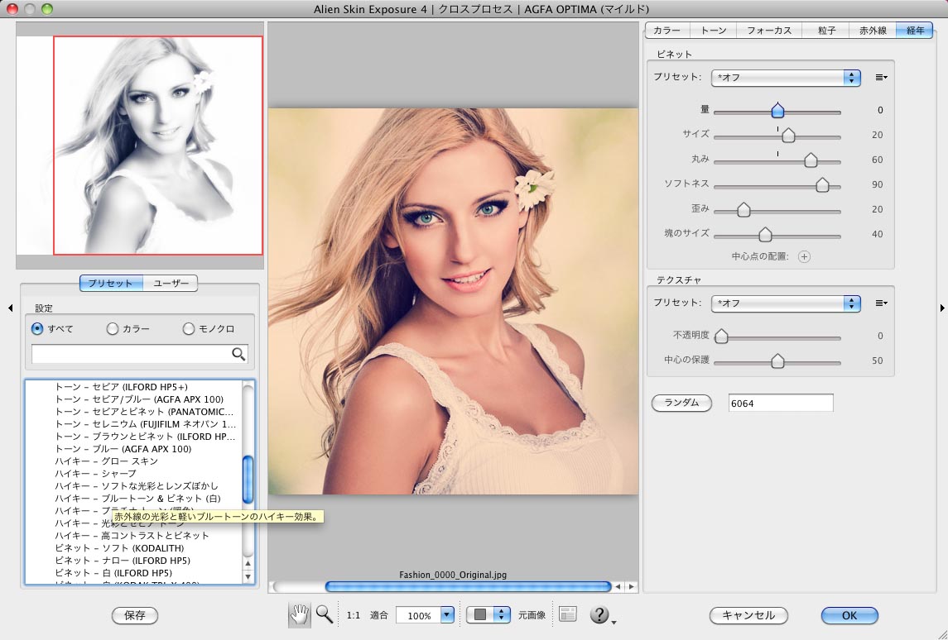
Task: Click the キャンセル button
Action: (748, 615)
